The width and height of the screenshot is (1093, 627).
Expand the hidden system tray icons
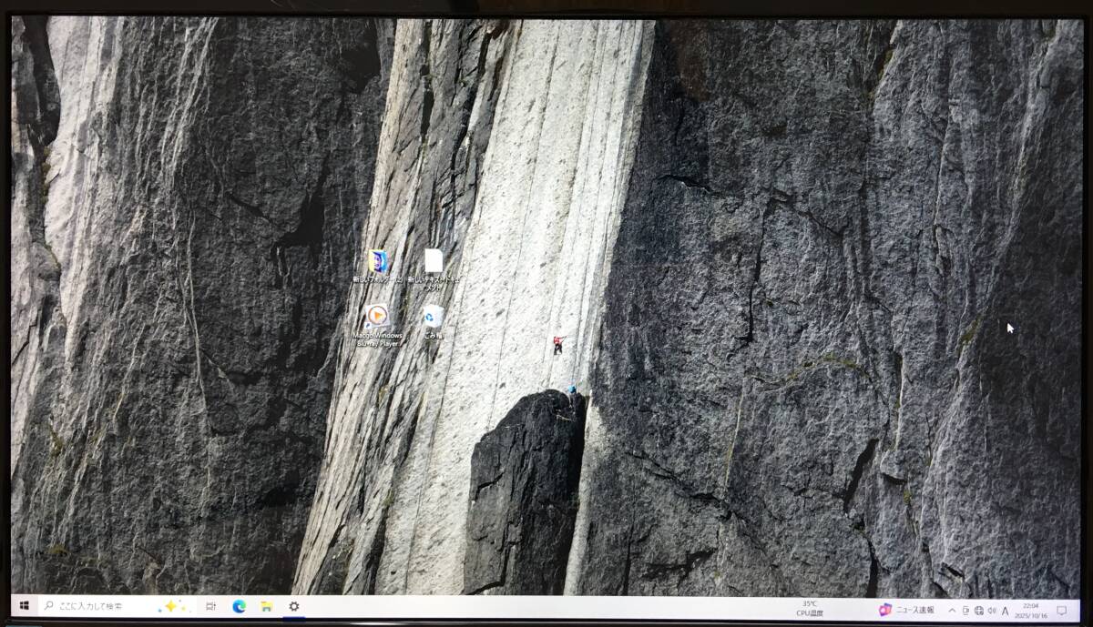point(952,611)
